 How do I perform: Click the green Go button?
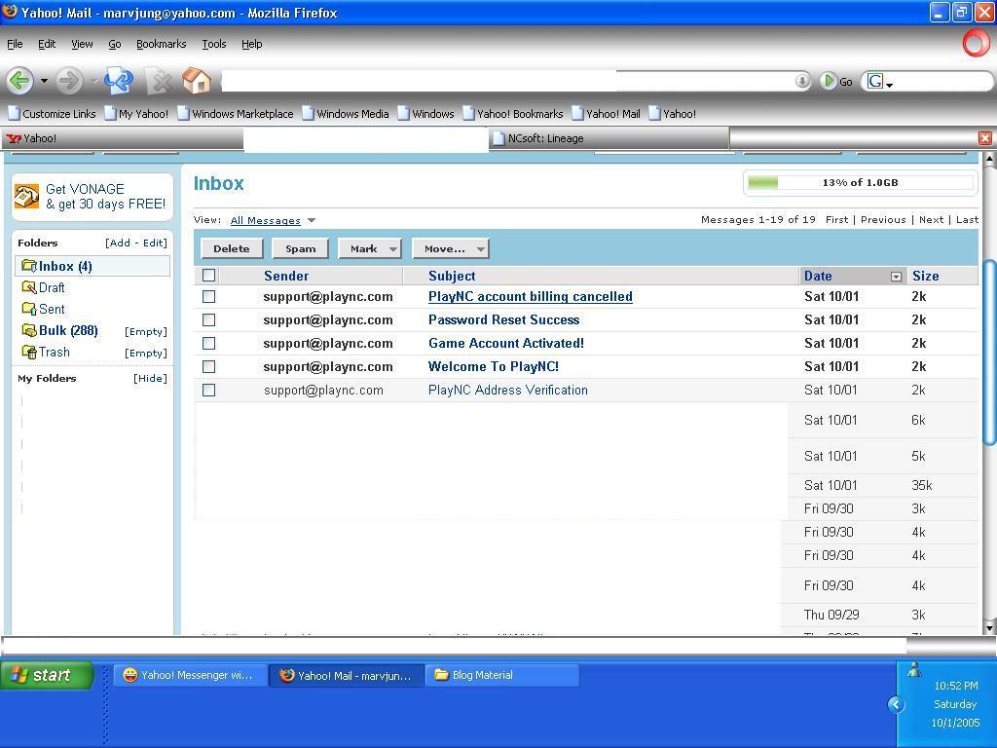click(x=836, y=82)
